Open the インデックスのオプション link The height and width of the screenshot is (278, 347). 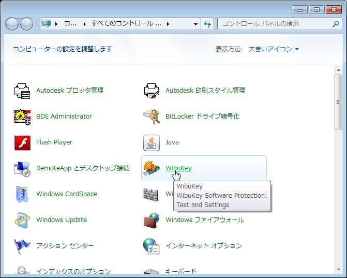(x=73, y=271)
